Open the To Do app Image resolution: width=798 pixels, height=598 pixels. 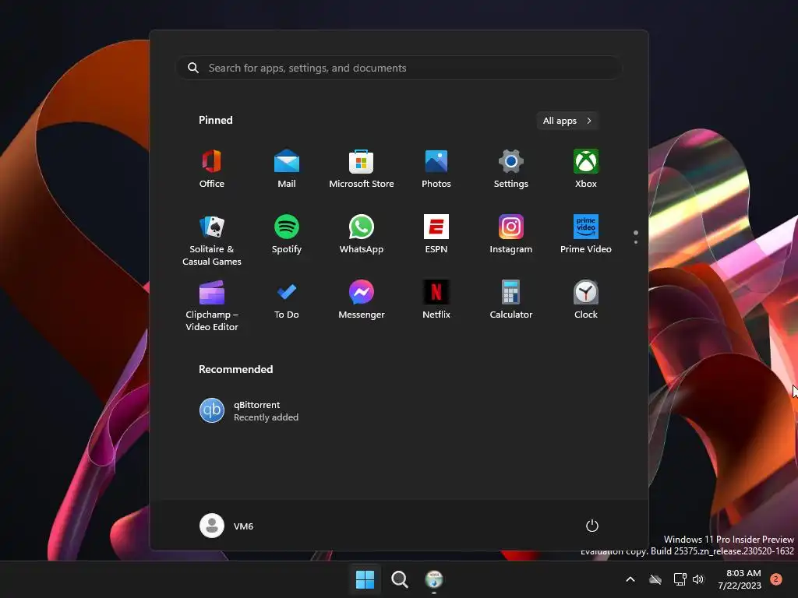point(287,301)
